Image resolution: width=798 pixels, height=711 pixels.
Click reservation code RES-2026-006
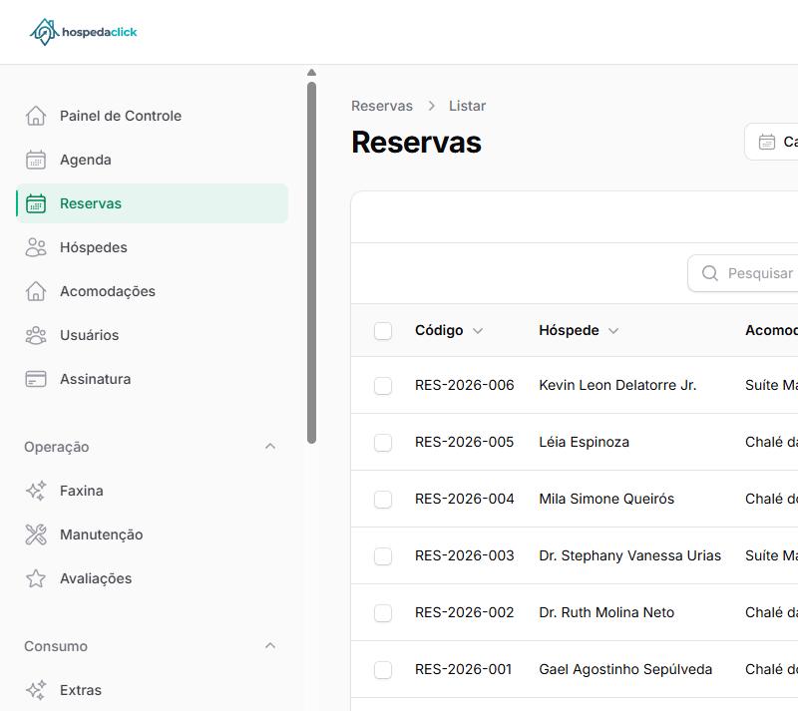(464, 385)
